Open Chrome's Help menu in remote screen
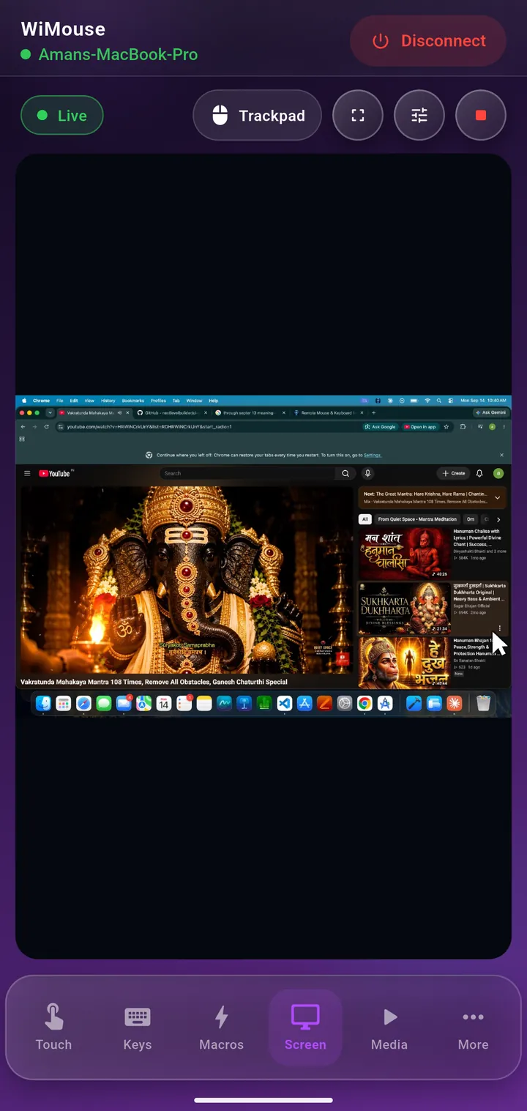 (x=214, y=401)
